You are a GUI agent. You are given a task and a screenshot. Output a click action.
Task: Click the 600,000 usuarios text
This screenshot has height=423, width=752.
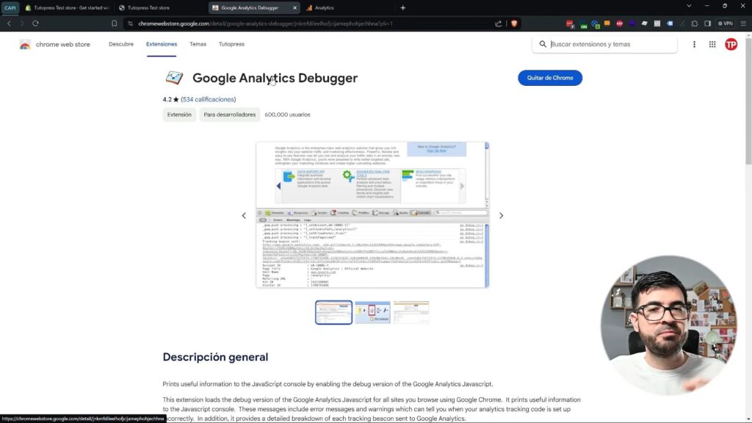pos(287,115)
